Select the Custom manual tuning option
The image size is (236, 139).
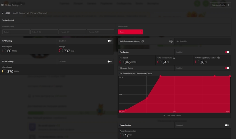click(x=130, y=32)
